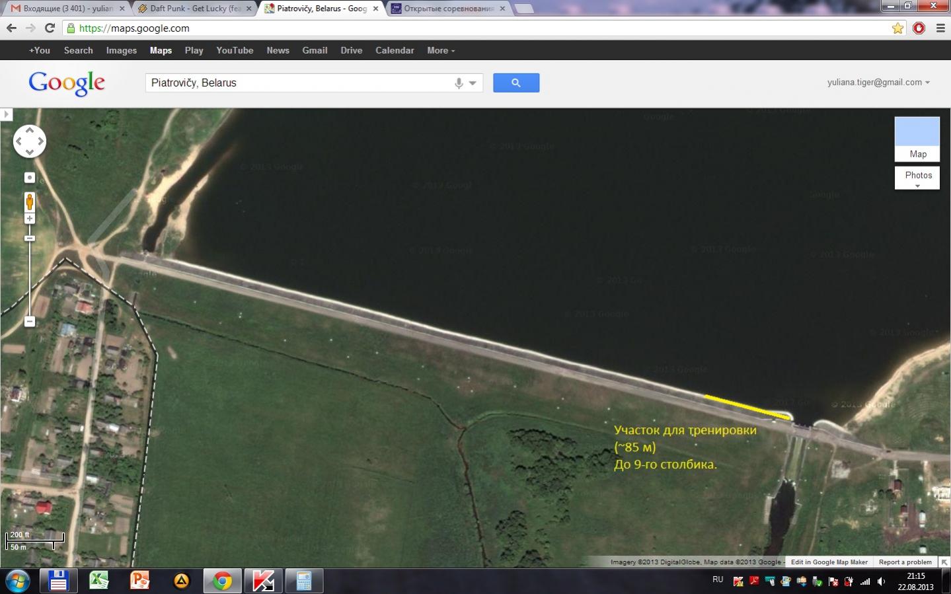Image resolution: width=951 pixels, height=594 pixels.
Task: Switch to the Daft Punk tab
Action: click(x=195, y=9)
